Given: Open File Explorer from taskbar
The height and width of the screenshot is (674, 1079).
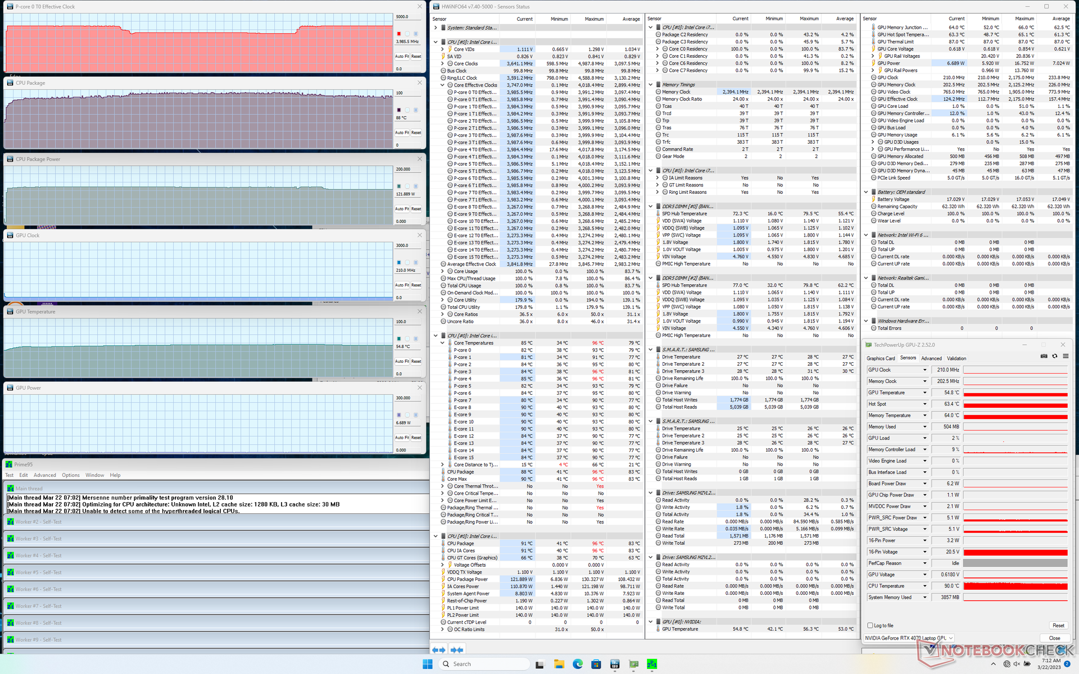Looking at the screenshot, I should (559, 664).
